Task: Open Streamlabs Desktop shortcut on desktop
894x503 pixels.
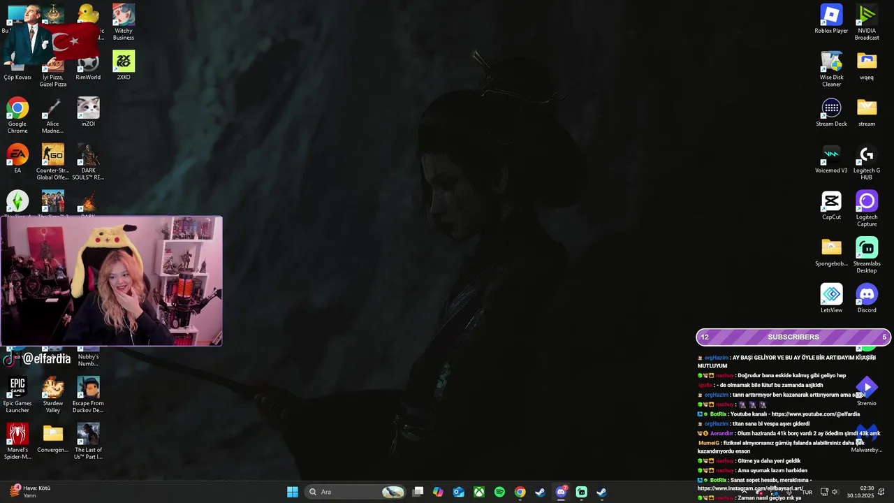Action: [x=867, y=255]
